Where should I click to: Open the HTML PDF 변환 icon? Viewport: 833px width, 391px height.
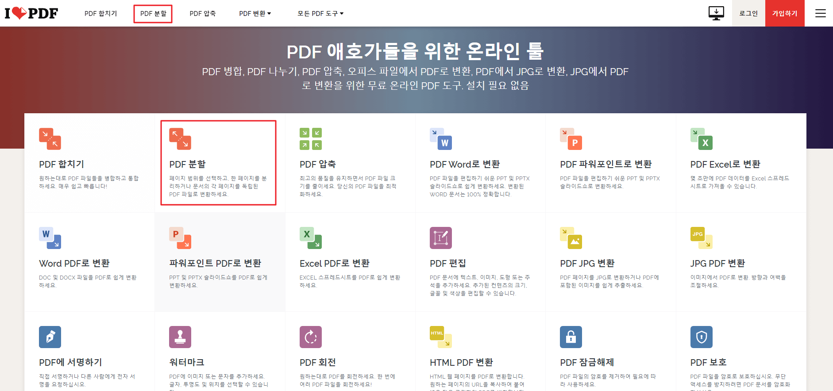(x=441, y=337)
